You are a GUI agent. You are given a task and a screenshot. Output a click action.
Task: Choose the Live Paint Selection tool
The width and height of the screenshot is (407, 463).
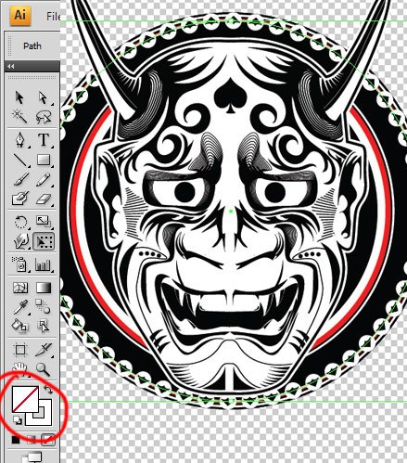[x=43, y=326]
